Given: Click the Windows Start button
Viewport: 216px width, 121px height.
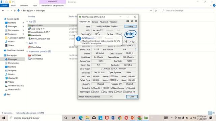Looking at the screenshot, I should pos(4,118).
